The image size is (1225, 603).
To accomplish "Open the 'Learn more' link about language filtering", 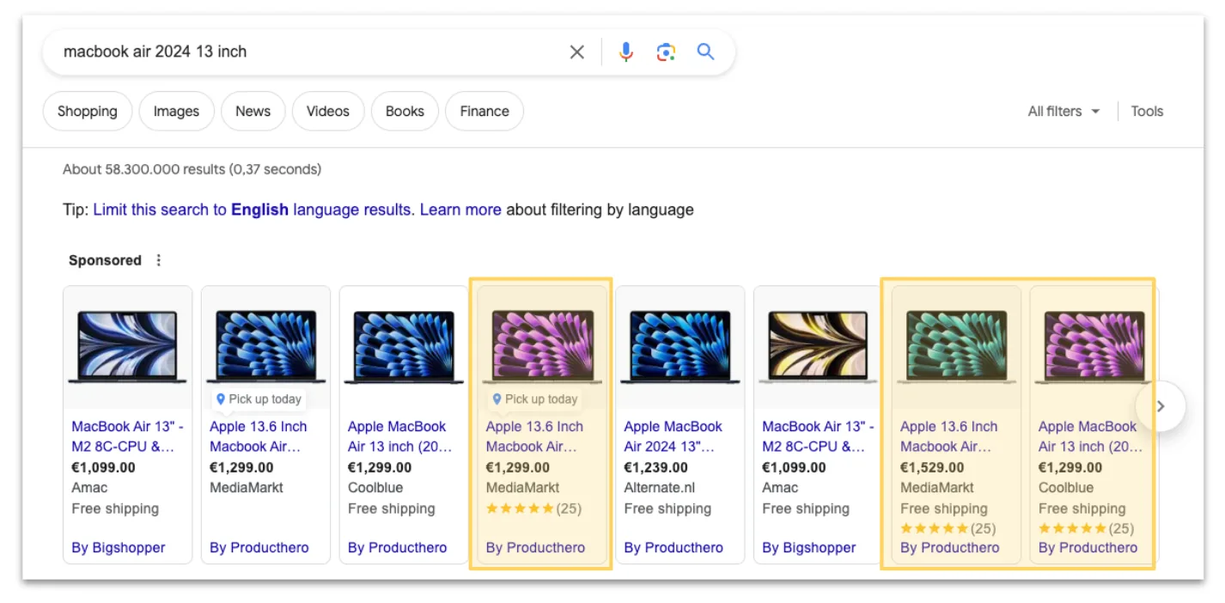I will point(460,210).
